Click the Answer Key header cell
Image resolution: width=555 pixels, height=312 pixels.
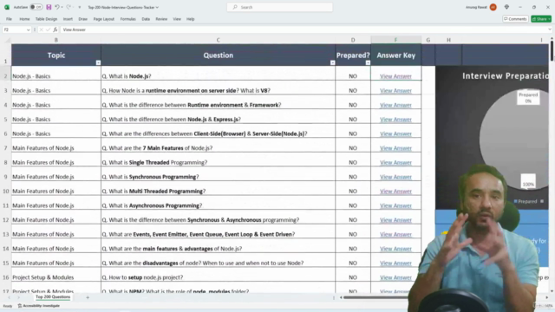[395, 55]
